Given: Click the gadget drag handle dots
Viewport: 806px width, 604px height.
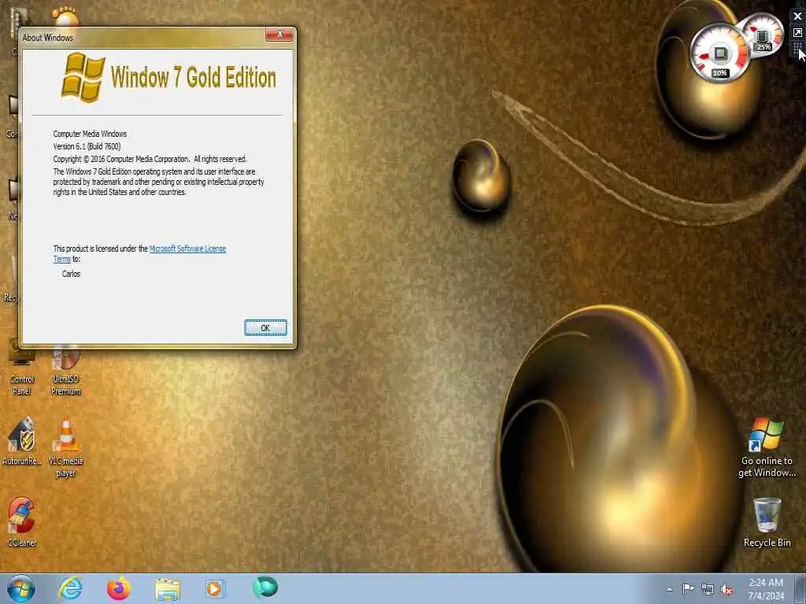Looking at the screenshot, I should click(x=797, y=50).
